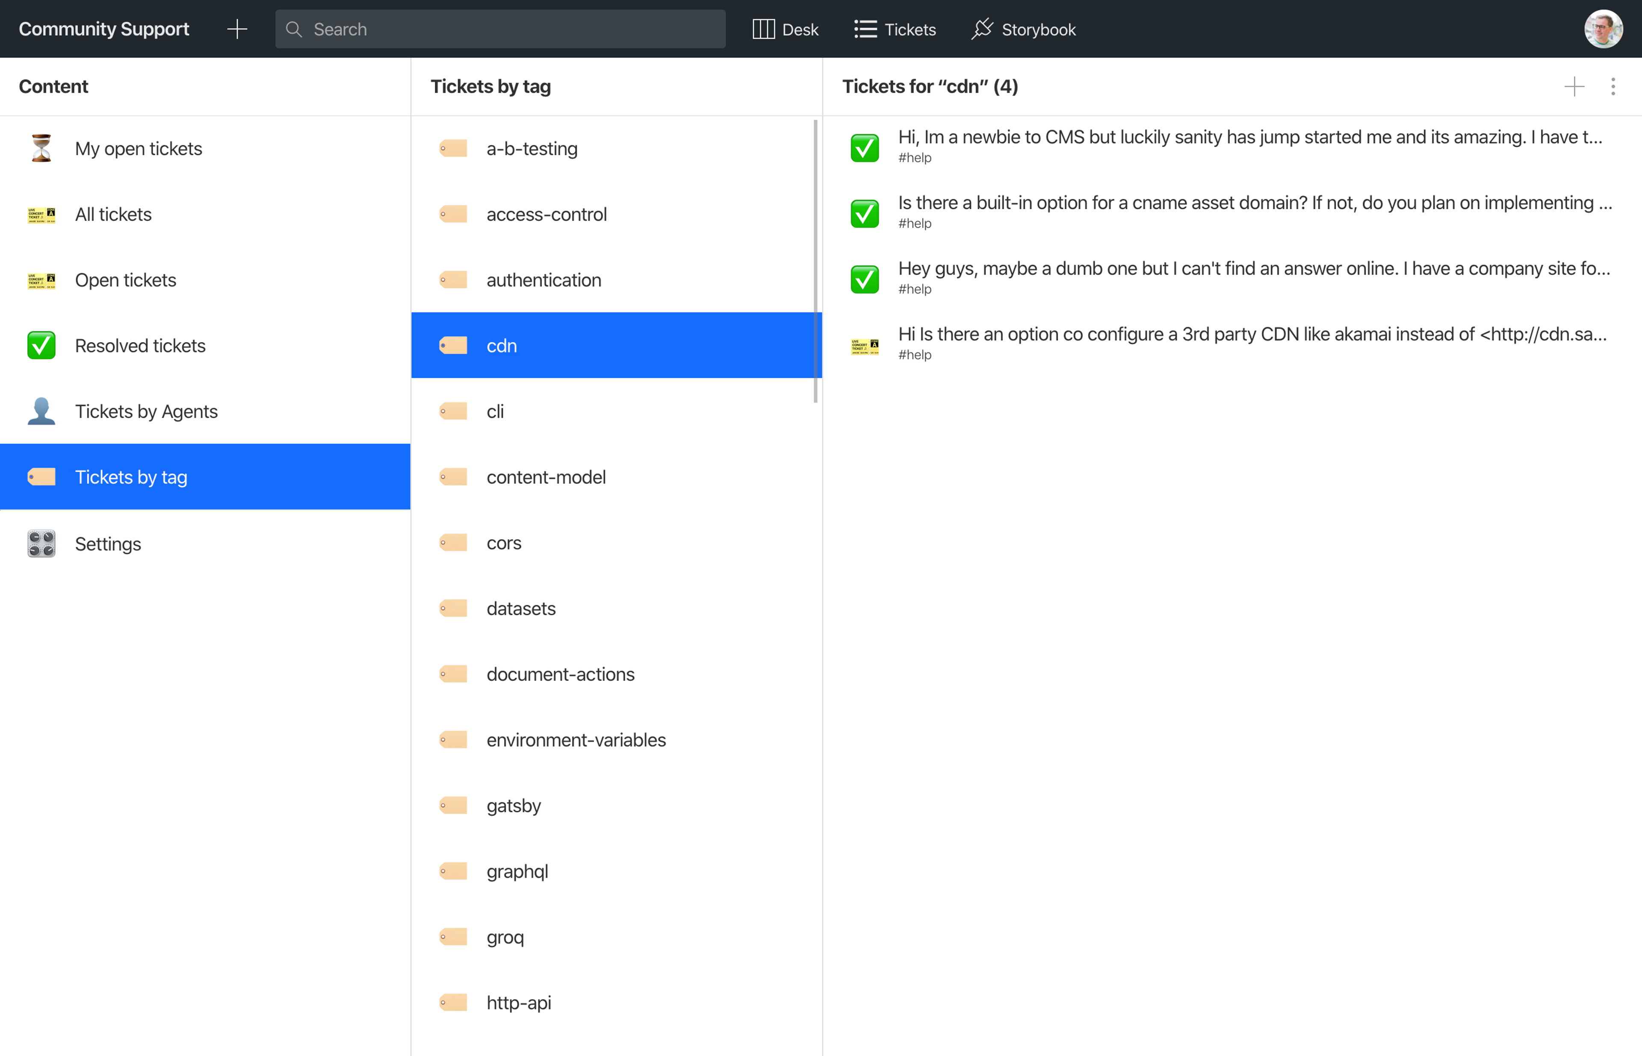Image resolution: width=1642 pixels, height=1056 pixels.
Task: Switch to the Tickets tab
Action: (895, 29)
